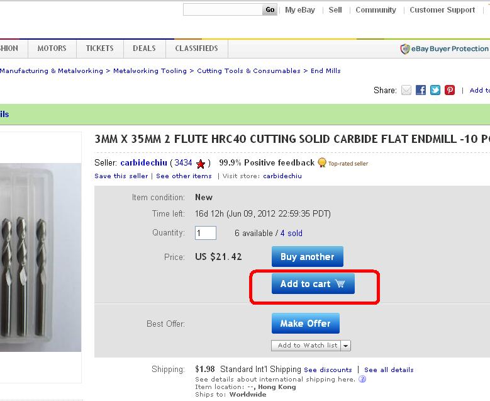Open the Community menu

[x=376, y=10]
